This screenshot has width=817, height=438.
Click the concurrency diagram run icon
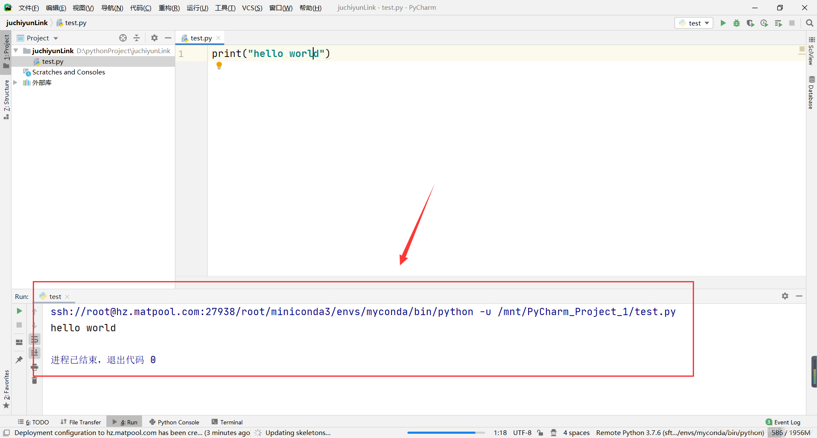(778, 23)
